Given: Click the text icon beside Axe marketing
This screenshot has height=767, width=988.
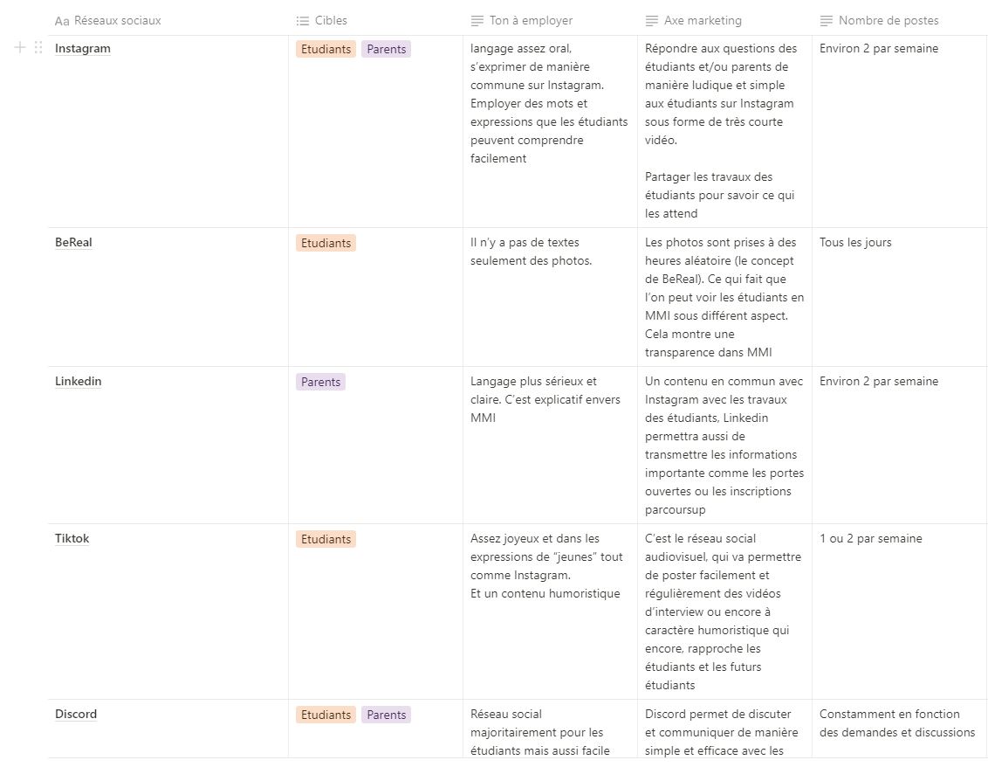Looking at the screenshot, I should click(x=652, y=21).
